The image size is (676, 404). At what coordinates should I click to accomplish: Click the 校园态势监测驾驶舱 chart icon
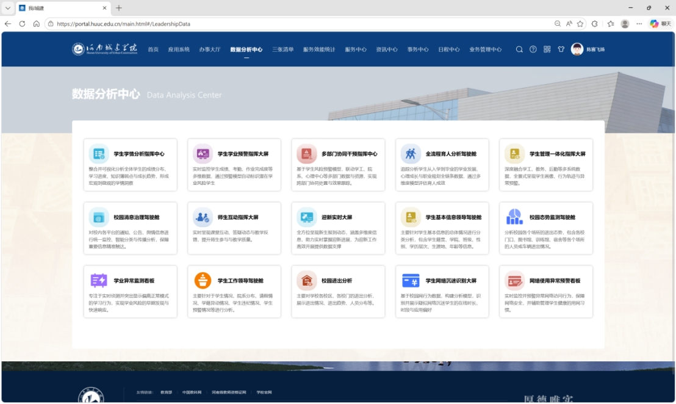[x=514, y=217]
